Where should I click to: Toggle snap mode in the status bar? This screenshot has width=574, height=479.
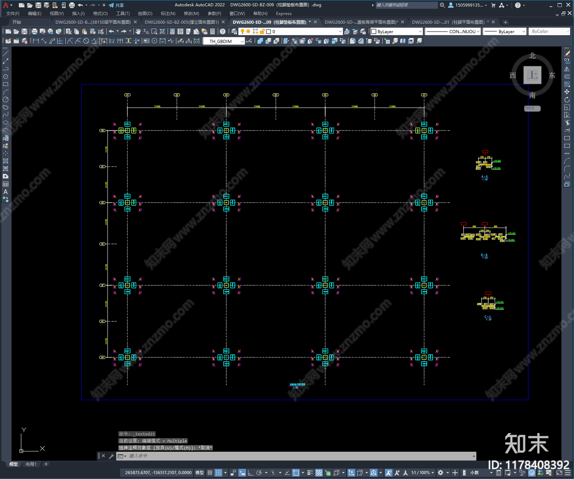218,473
